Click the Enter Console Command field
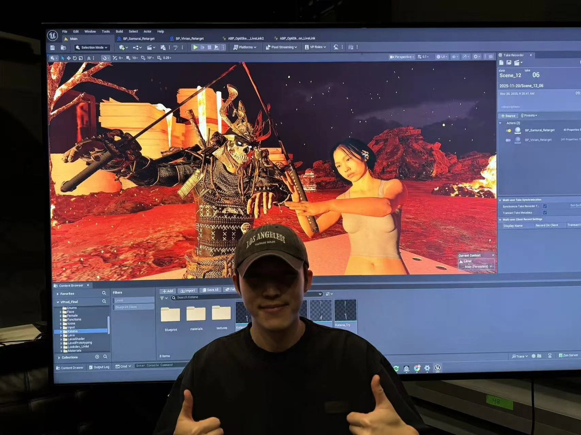Image resolution: width=581 pixels, height=435 pixels. pyautogui.click(x=162, y=366)
